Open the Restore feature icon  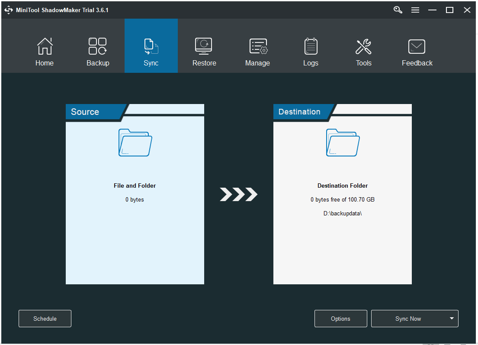pos(204,46)
